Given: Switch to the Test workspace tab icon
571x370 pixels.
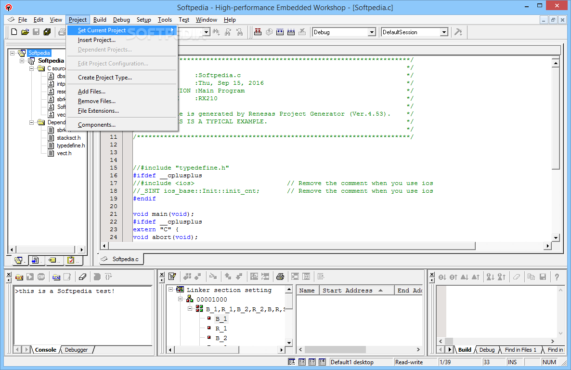Looking at the screenshot, I should 71,260.
